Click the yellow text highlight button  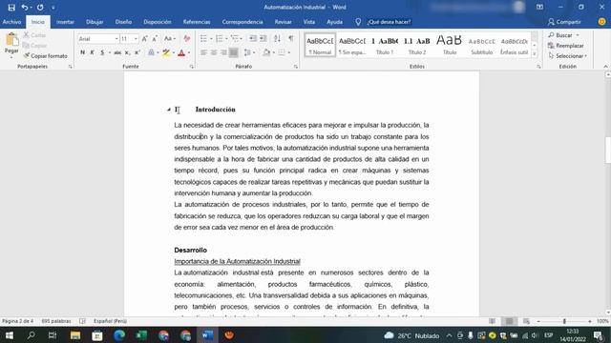pyautogui.click(x=166, y=53)
